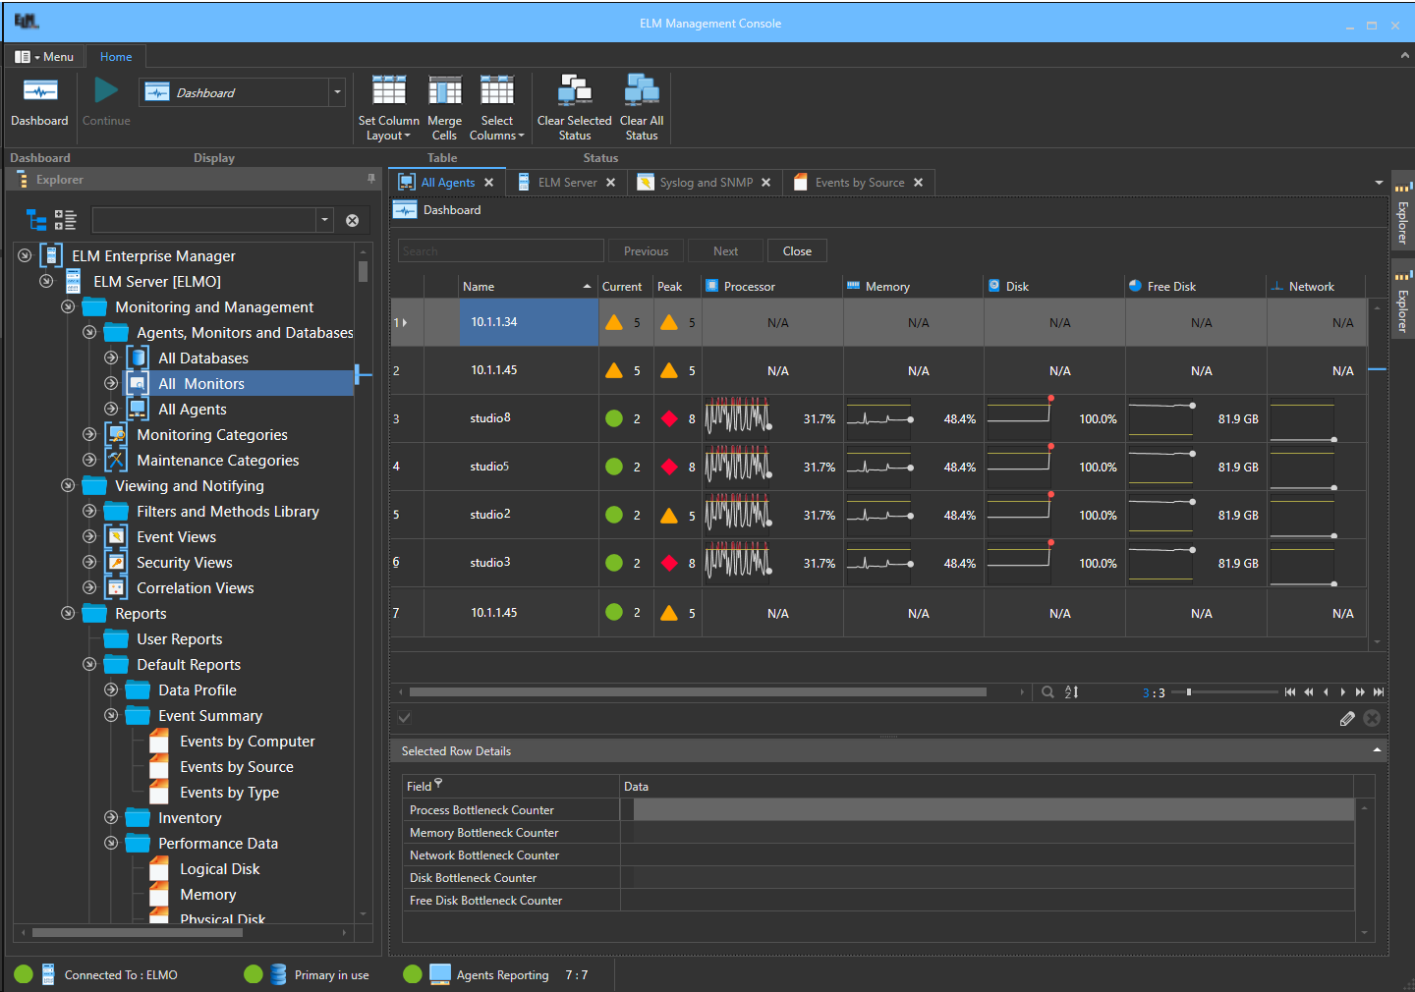The height and width of the screenshot is (992, 1415).
Task: Click the Previous search button
Action: click(x=646, y=251)
